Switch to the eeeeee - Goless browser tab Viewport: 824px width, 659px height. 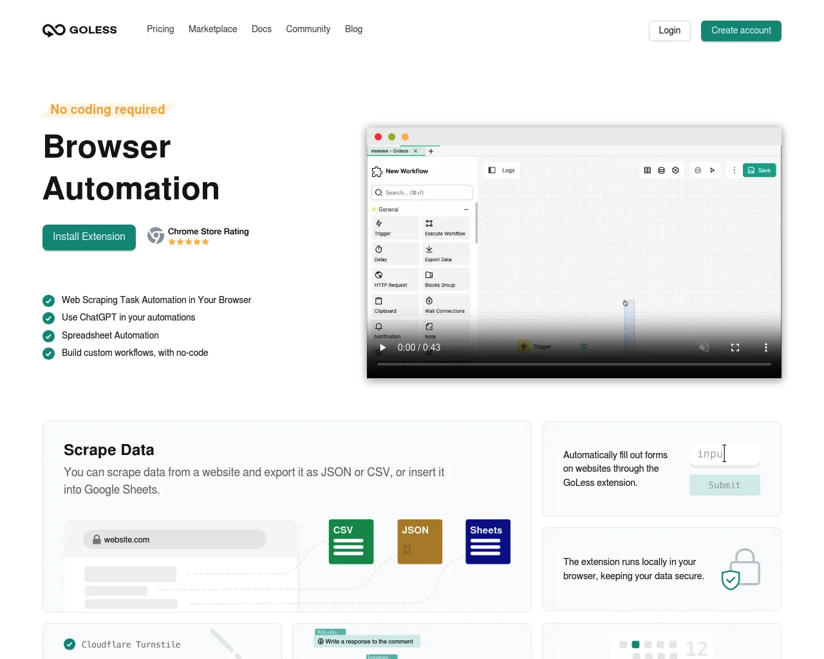click(391, 151)
